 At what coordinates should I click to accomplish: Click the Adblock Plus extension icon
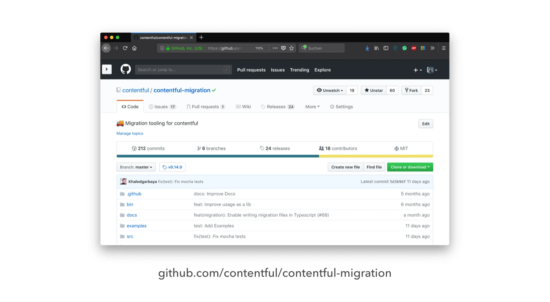click(x=414, y=48)
